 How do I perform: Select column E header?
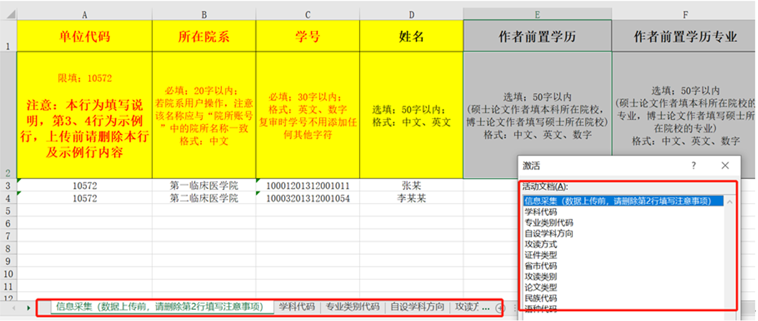pos(537,14)
